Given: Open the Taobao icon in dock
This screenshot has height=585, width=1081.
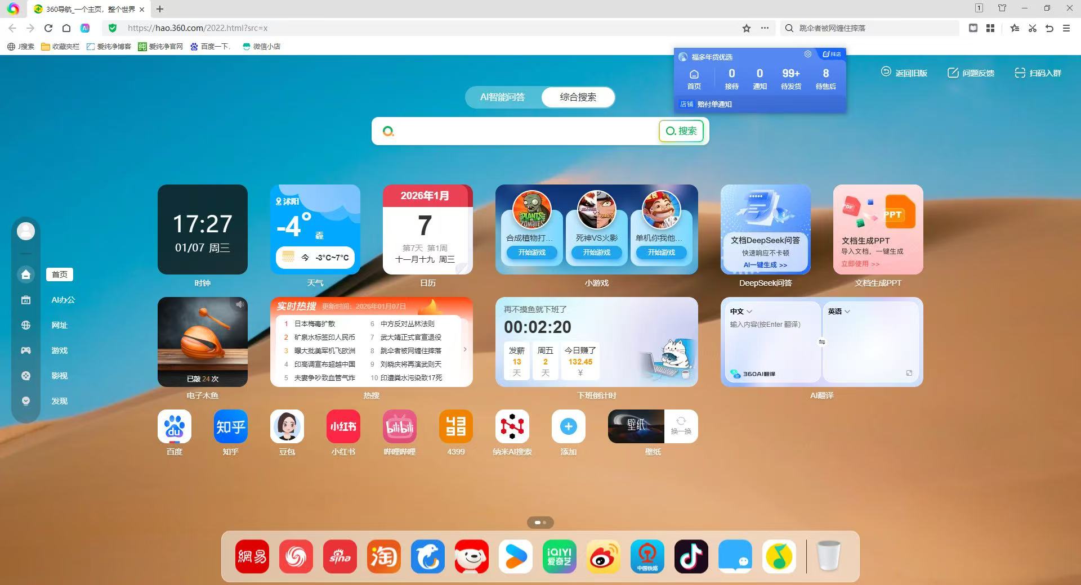Looking at the screenshot, I should click(384, 557).
